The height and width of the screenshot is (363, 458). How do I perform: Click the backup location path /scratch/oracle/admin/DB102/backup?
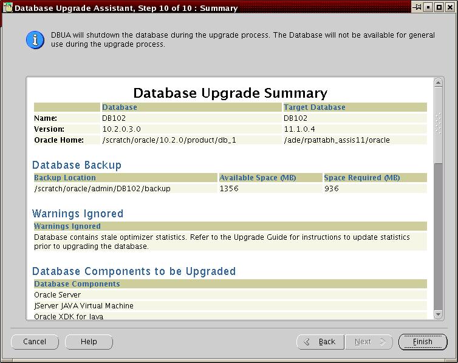pyautogui.click(x=102, y=189)
